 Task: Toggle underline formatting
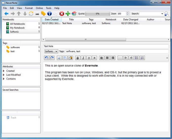click(x=89, y=58)
